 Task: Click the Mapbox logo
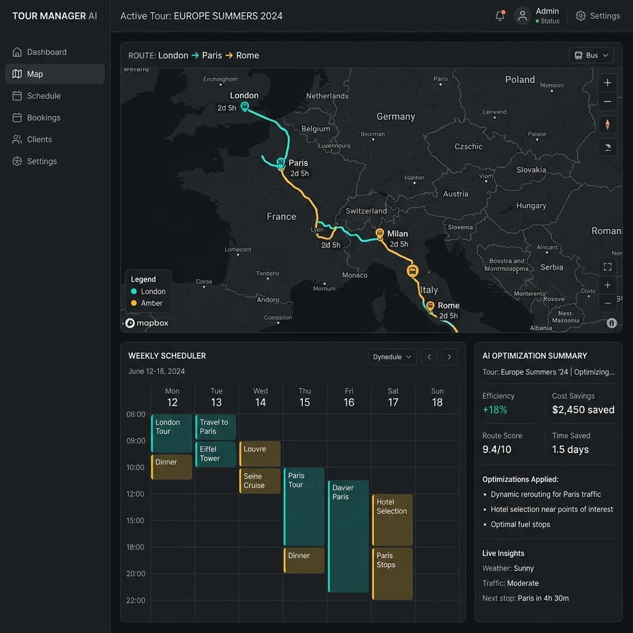coord(147,323)
